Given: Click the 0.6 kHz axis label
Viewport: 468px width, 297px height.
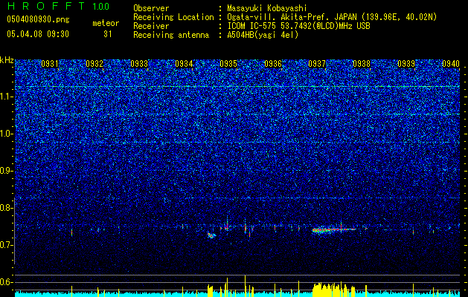Looking at the screenshot, I should 7,282.
